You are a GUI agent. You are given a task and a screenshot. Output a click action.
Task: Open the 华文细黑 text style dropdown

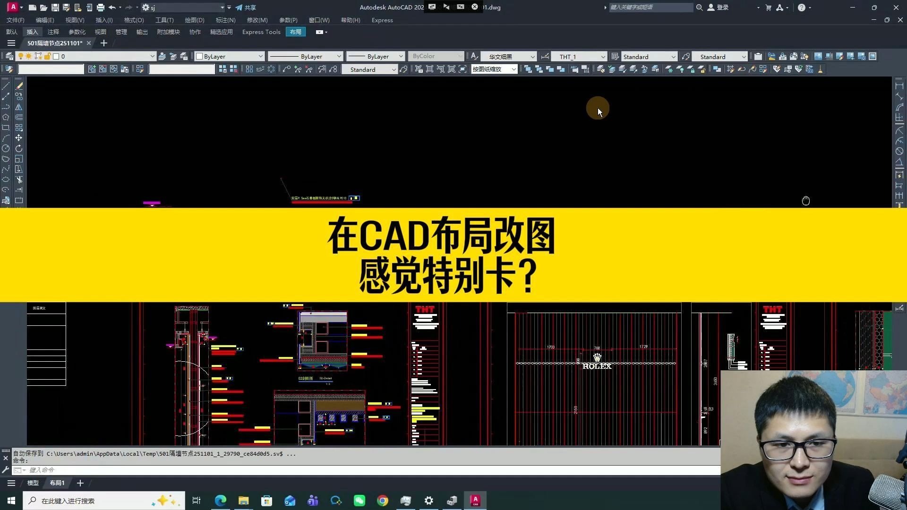[x=532, y=56]
